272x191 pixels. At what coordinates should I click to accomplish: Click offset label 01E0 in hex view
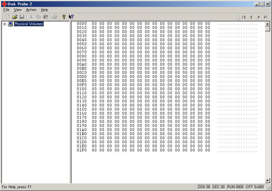[x=82, y=146]
